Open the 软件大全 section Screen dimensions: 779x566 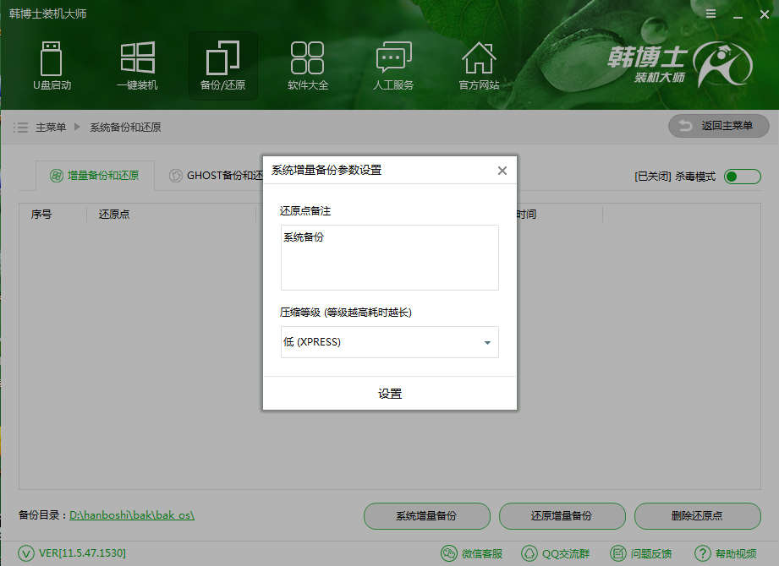pos(307,65)
